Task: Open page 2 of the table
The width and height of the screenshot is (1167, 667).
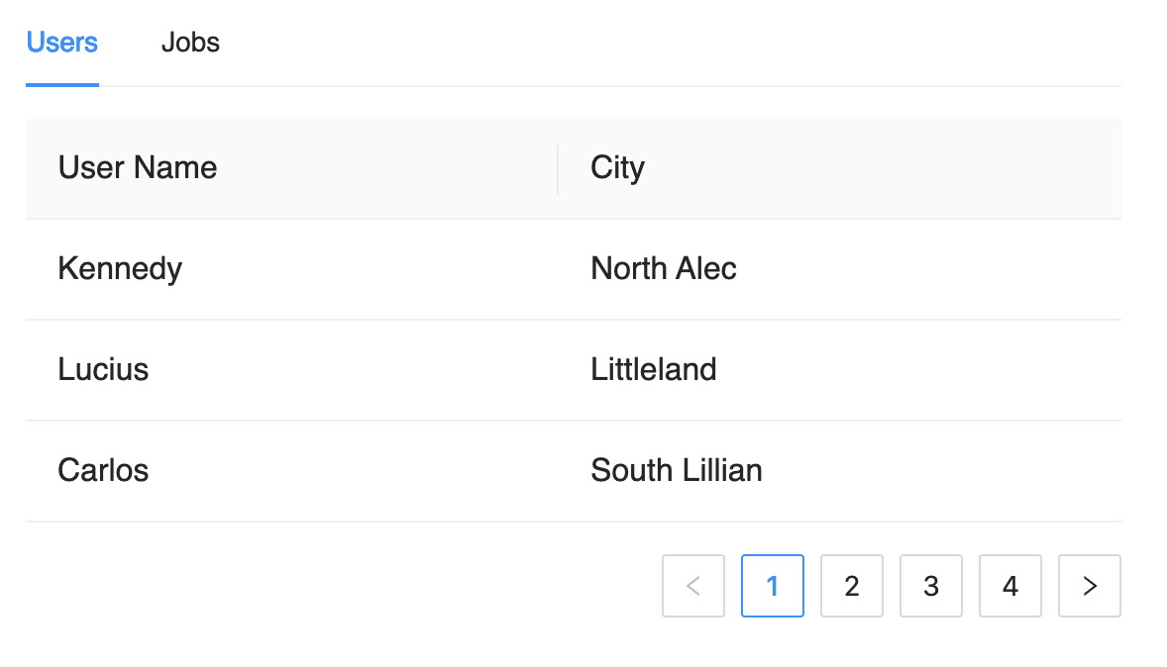Action: point(852,586)
